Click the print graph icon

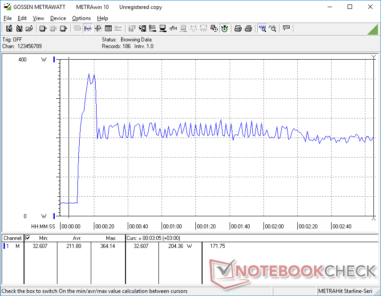[238, 28]
